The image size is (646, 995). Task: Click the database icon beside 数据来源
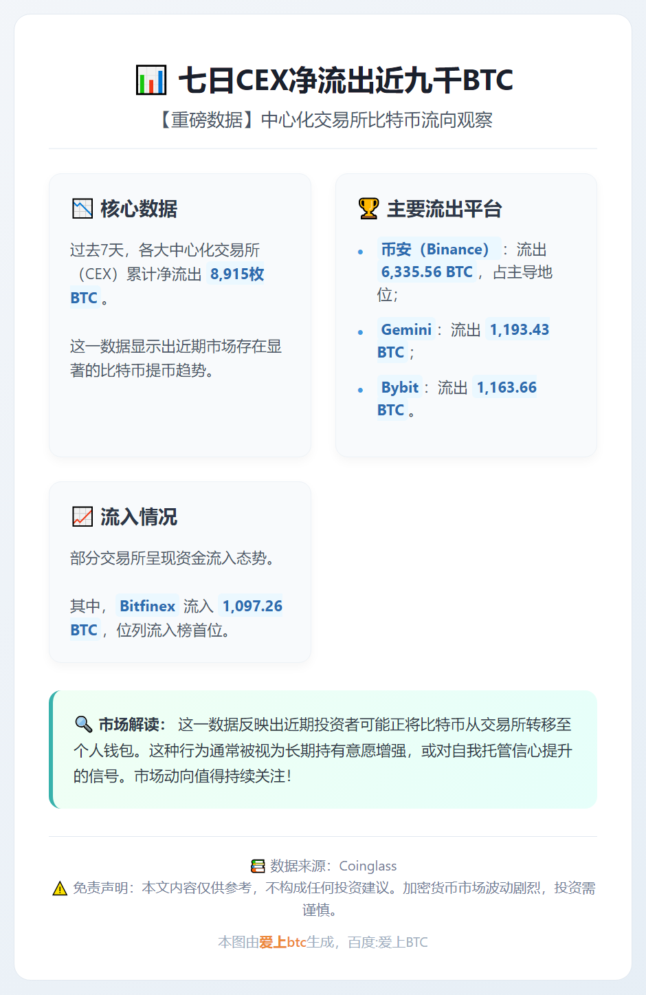point(258,866)
